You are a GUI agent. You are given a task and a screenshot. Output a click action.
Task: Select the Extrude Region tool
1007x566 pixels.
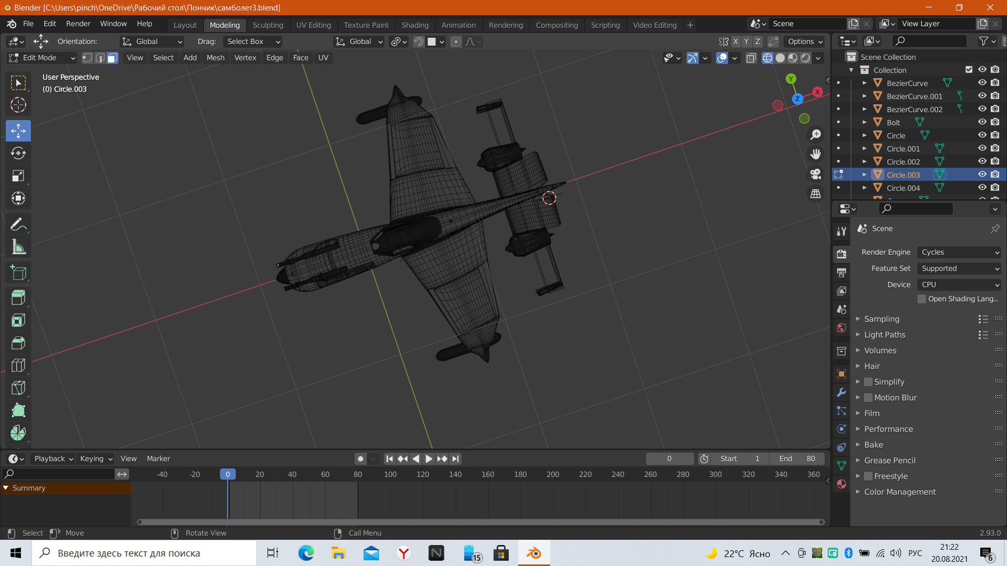pyautogui.click(x=18, y=297)
